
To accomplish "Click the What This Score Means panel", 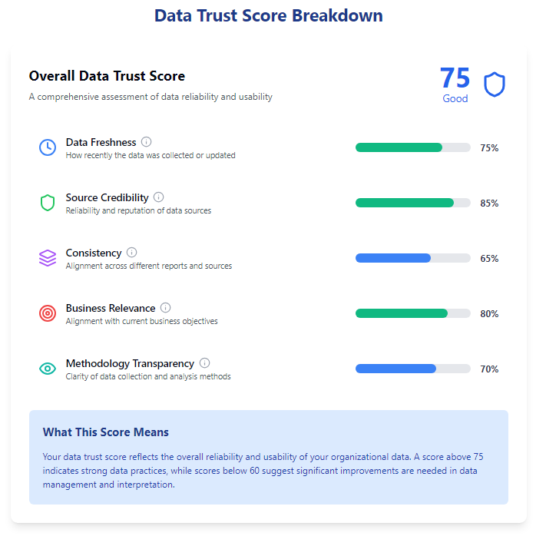I will (x=269, y=457).
